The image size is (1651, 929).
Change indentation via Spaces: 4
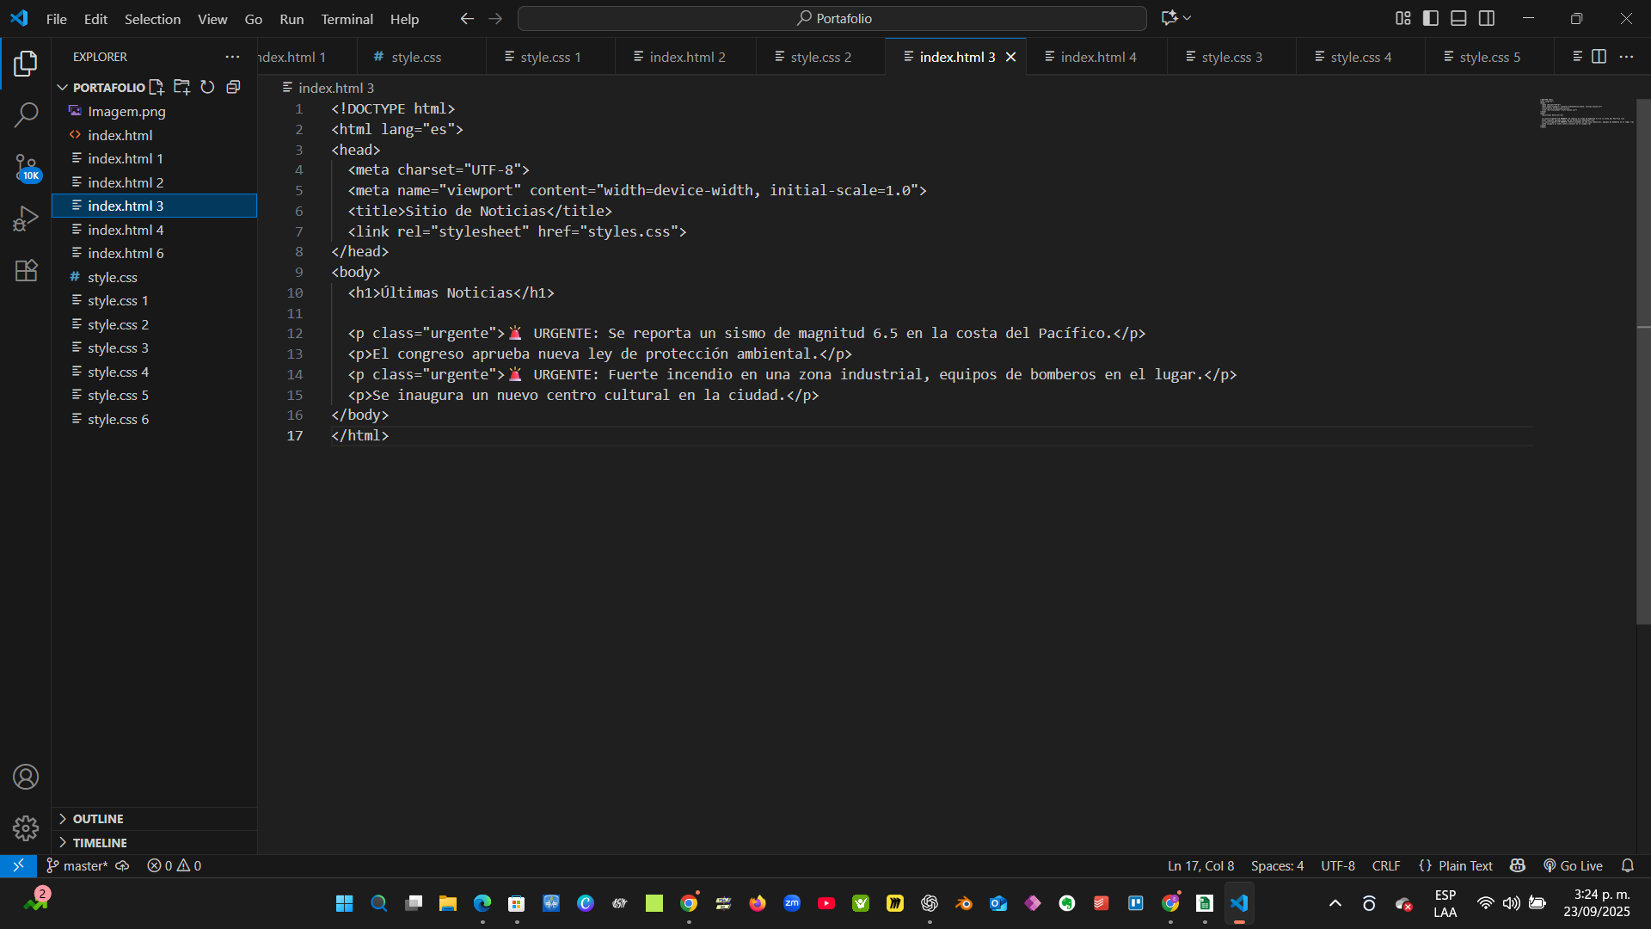[x=1277, y=865]
